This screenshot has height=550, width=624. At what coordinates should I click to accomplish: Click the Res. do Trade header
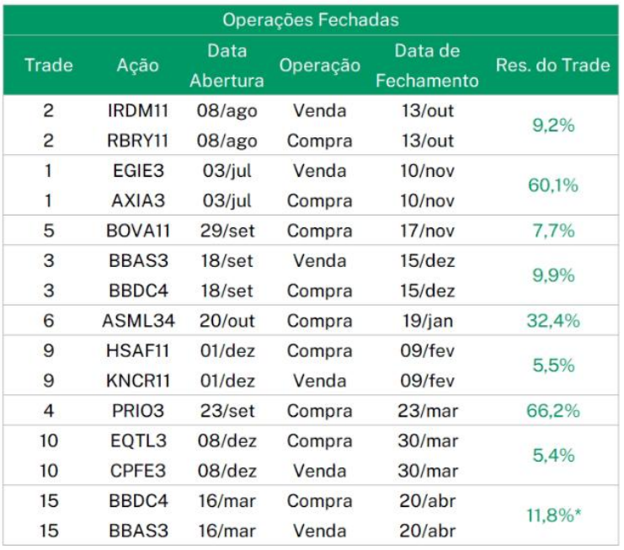pyautogui.click(x=552, y=65)
